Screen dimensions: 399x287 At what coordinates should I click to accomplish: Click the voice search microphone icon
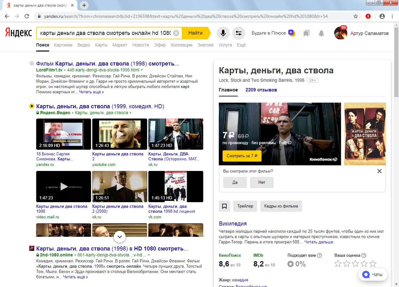(x=223, y=33)
